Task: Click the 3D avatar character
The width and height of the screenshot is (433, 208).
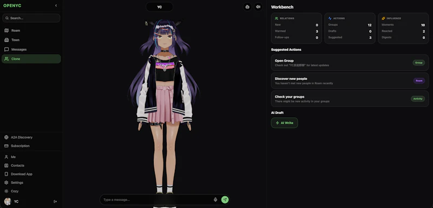Action: click(165, 106)
